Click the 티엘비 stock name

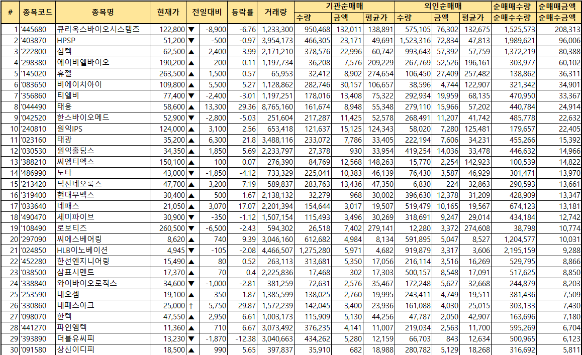pyautogui.click(x=68, y=96)
